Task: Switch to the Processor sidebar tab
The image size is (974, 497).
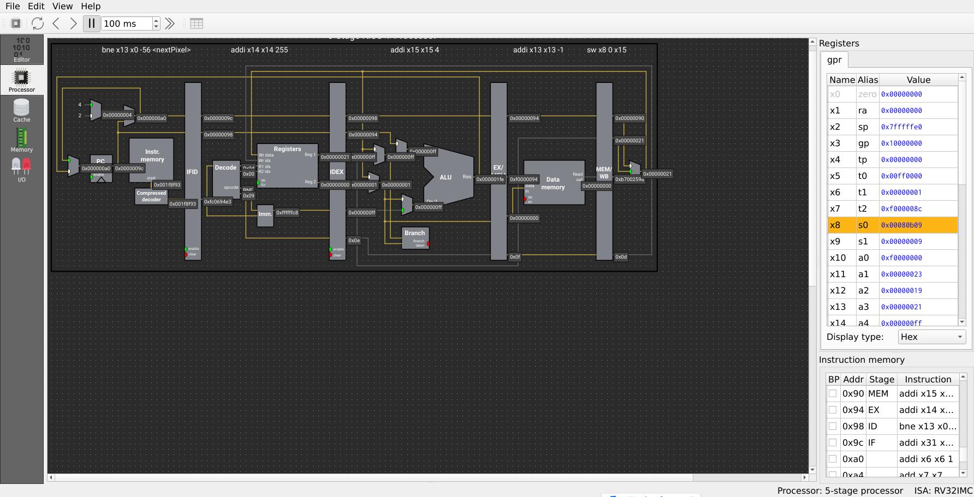Action: point(22,80)
